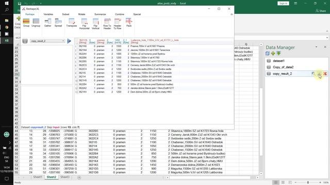Click the zoom out minus button
Image resolution: width=330 pixels, height=185 pixels.
point(295,182)
